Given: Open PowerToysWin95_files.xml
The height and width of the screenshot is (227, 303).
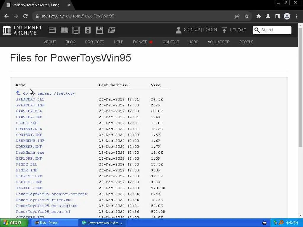Looking at the screenshot, I should click(44, 200).
